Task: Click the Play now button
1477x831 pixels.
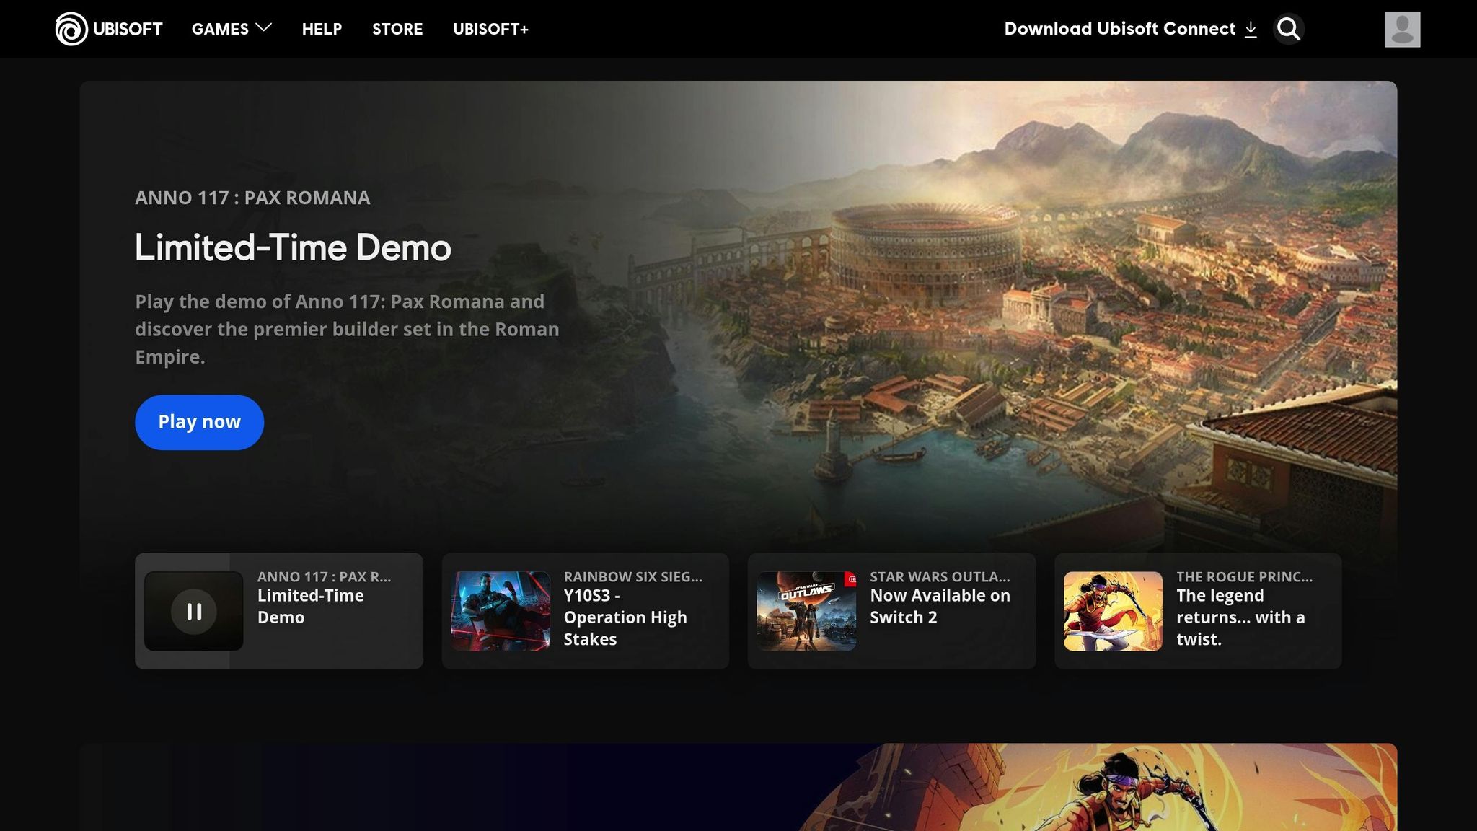Action: (x=199, y=422)
